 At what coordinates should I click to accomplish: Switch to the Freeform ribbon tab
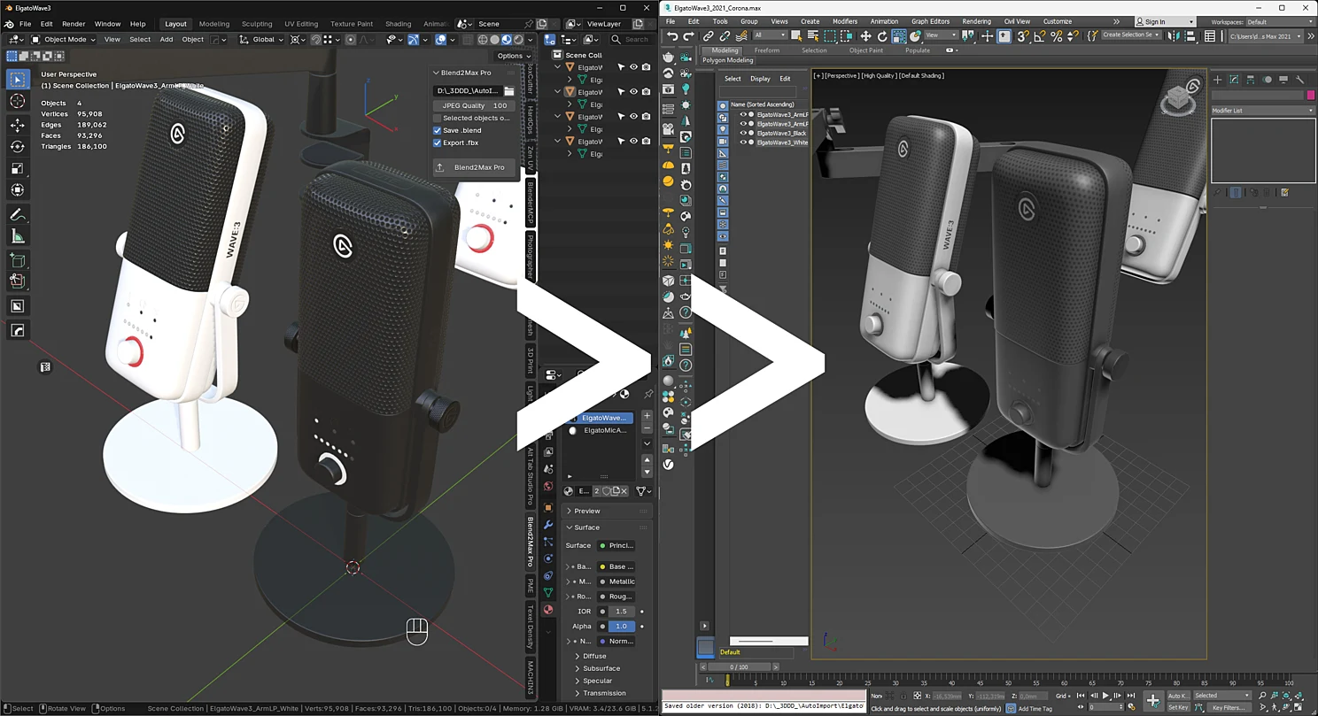click(767, 50)
